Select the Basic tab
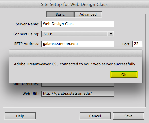This screenshot has width=149, height=123. tap(60, 14)
